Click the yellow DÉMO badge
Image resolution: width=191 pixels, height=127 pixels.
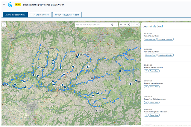18,4
